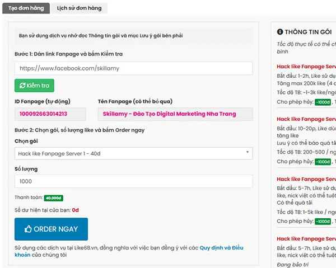The width and height of the screenshot is (336, 268).
Task: Click the -1000đ badge under Tốc độ TB: ~1-3k like
Action: pos(323,102)
